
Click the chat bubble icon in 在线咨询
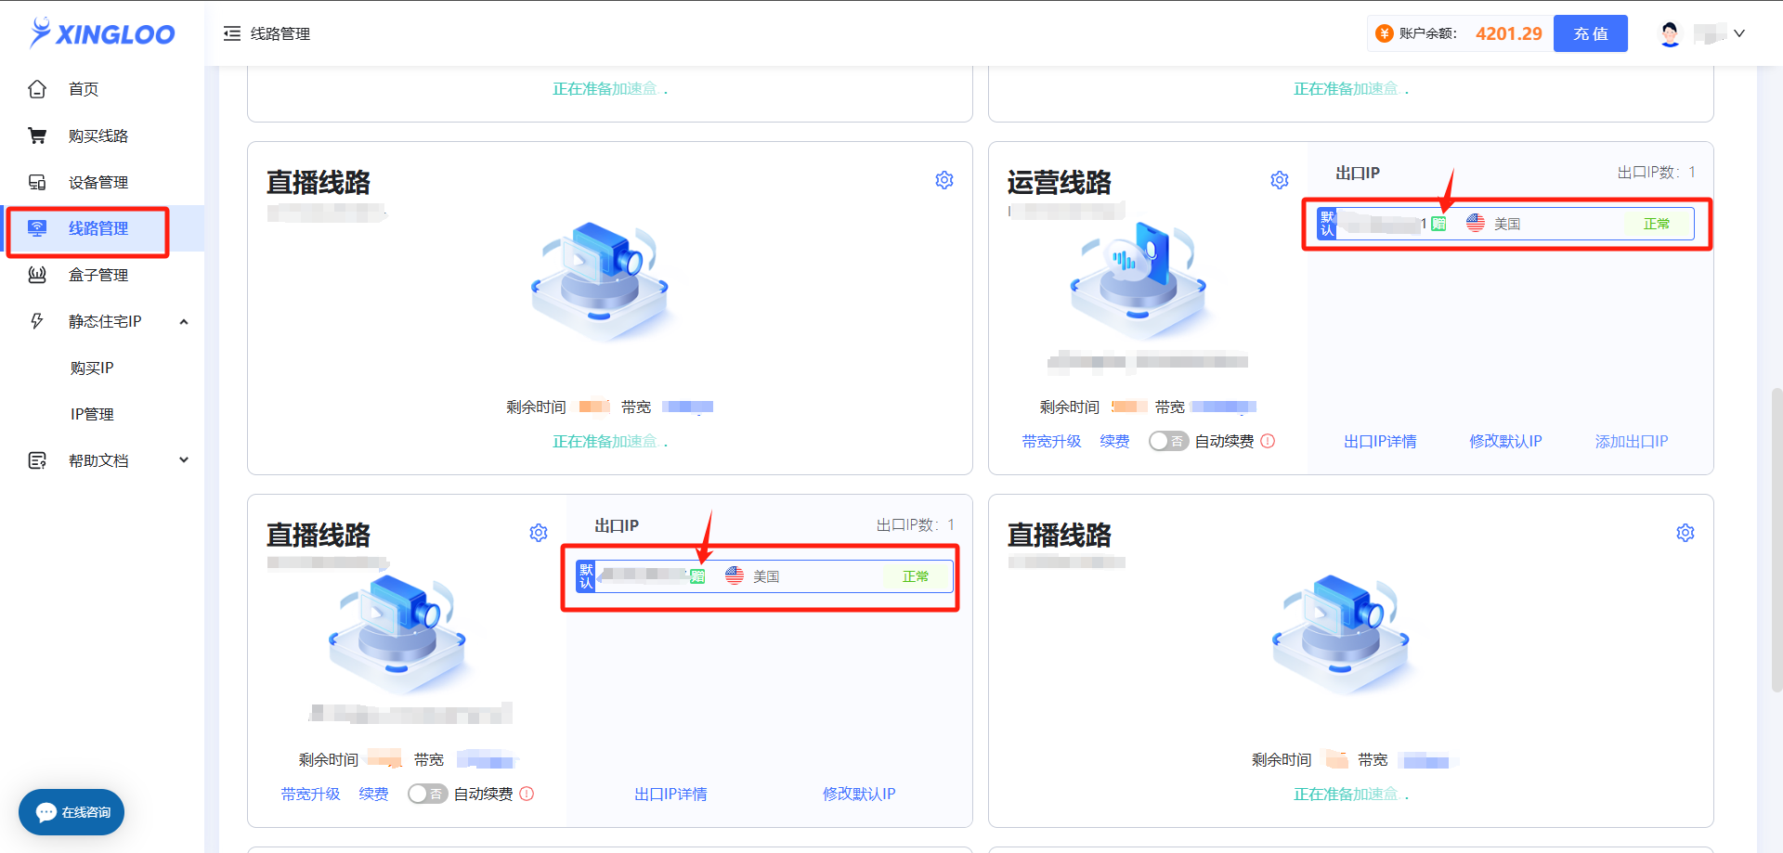click(x=46, y=812)
